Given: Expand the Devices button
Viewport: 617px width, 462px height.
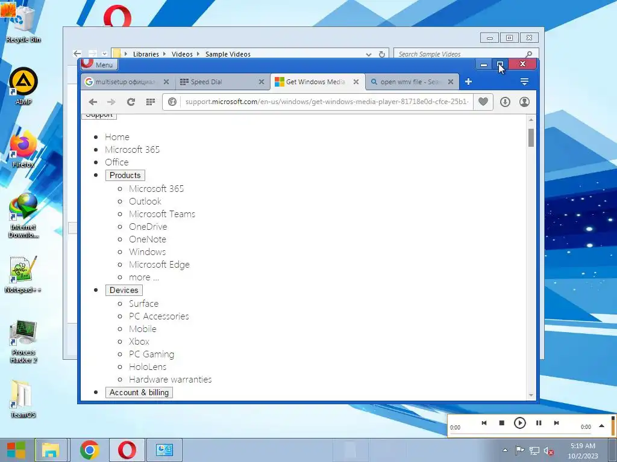Looking at the screenshot, I should pyautogui.click(x=124, y=291).
